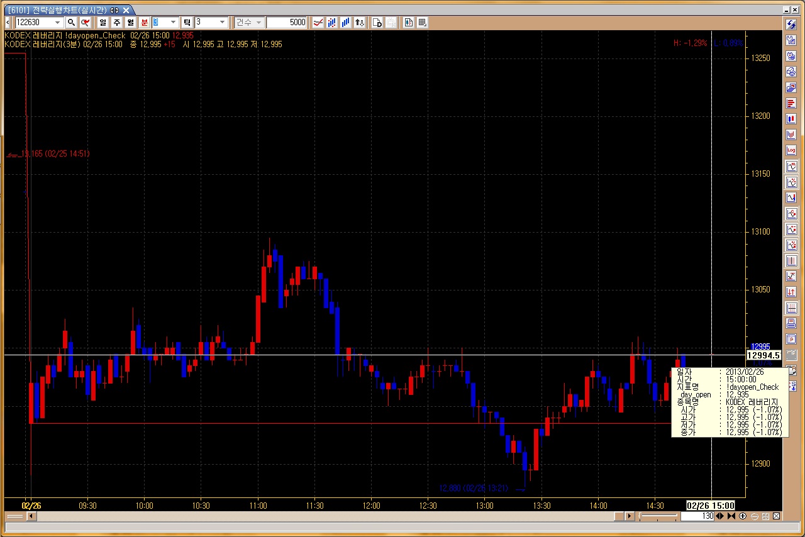Toggle the Log scale icon in right sidebar
Image resolution: width=805 pixels, height=537 pixels.
791,151
